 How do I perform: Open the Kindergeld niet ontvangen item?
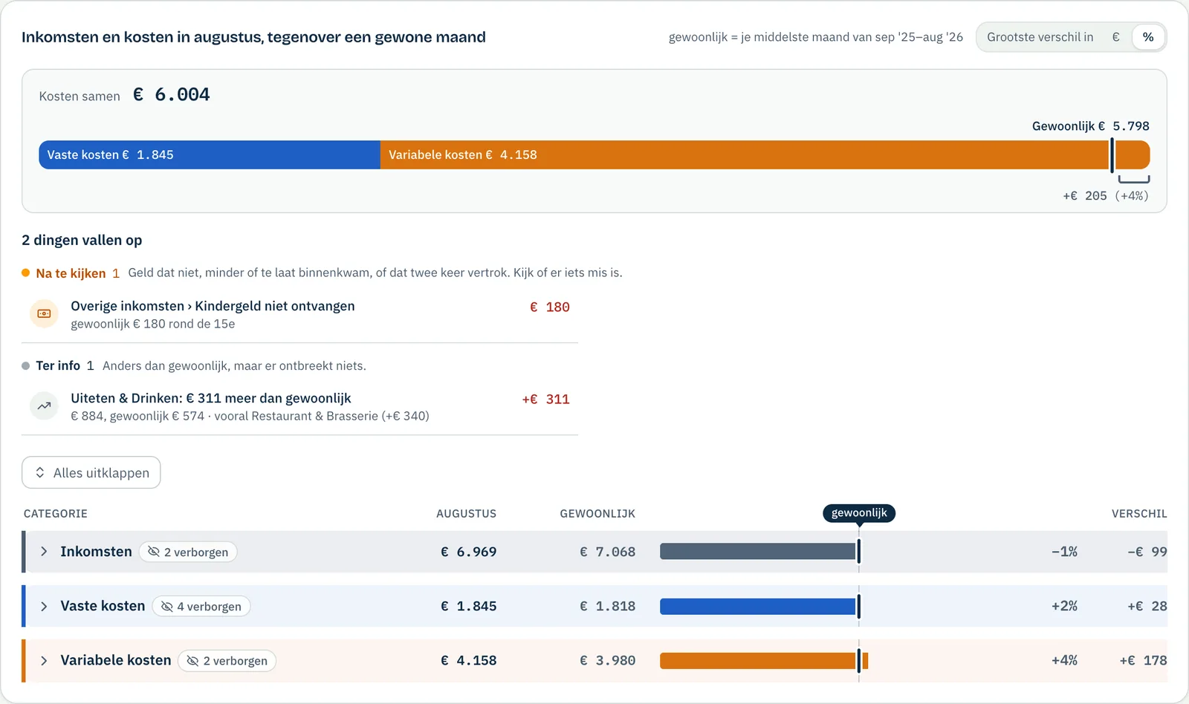pyautogui.click(x=299, y=315)
